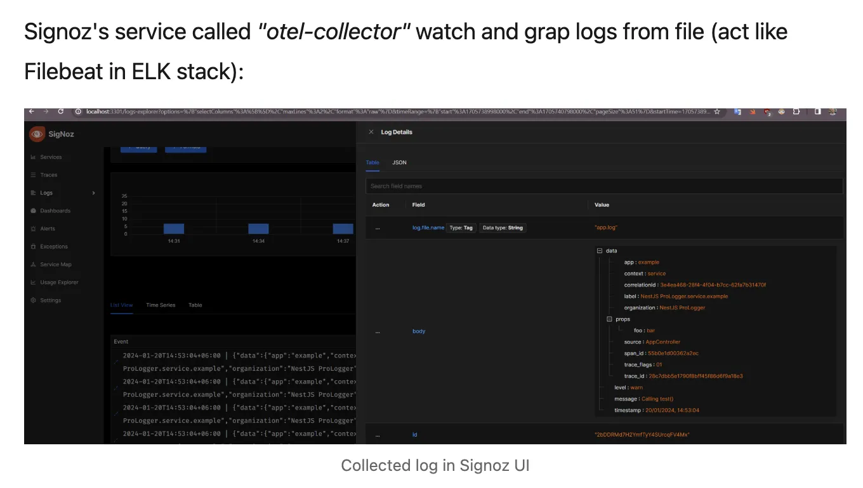The image size is (863, 488).
Task: Select the Table tab under the chart
Action: [195, 305]
